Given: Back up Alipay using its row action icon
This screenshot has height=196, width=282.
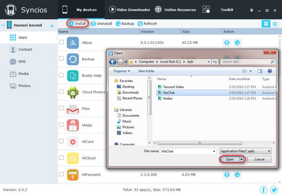Looking at the screenshot, I should tap(237, 43).
